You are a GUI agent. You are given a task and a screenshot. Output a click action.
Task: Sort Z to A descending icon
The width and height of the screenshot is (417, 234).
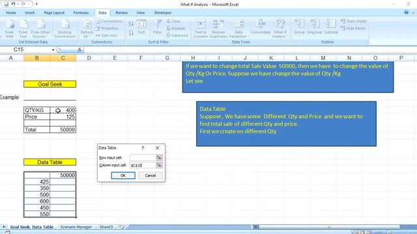pyautogui.click(x=131, y=33)
